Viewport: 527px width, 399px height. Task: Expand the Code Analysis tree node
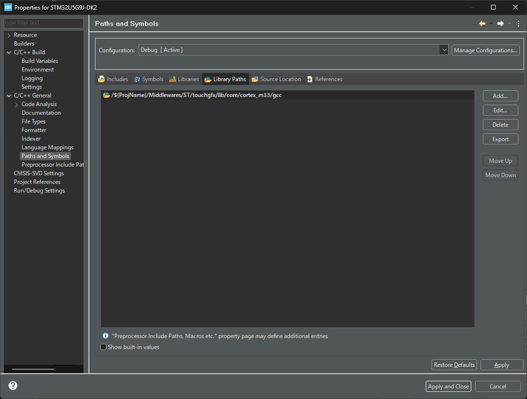[16, 104]
